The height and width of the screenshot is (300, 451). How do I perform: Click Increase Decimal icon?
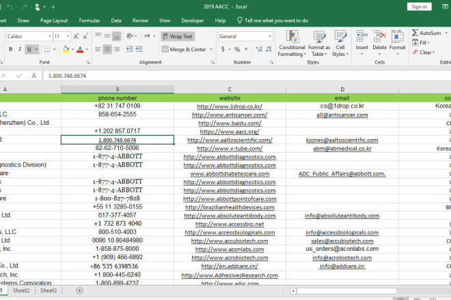coord(259,49)
